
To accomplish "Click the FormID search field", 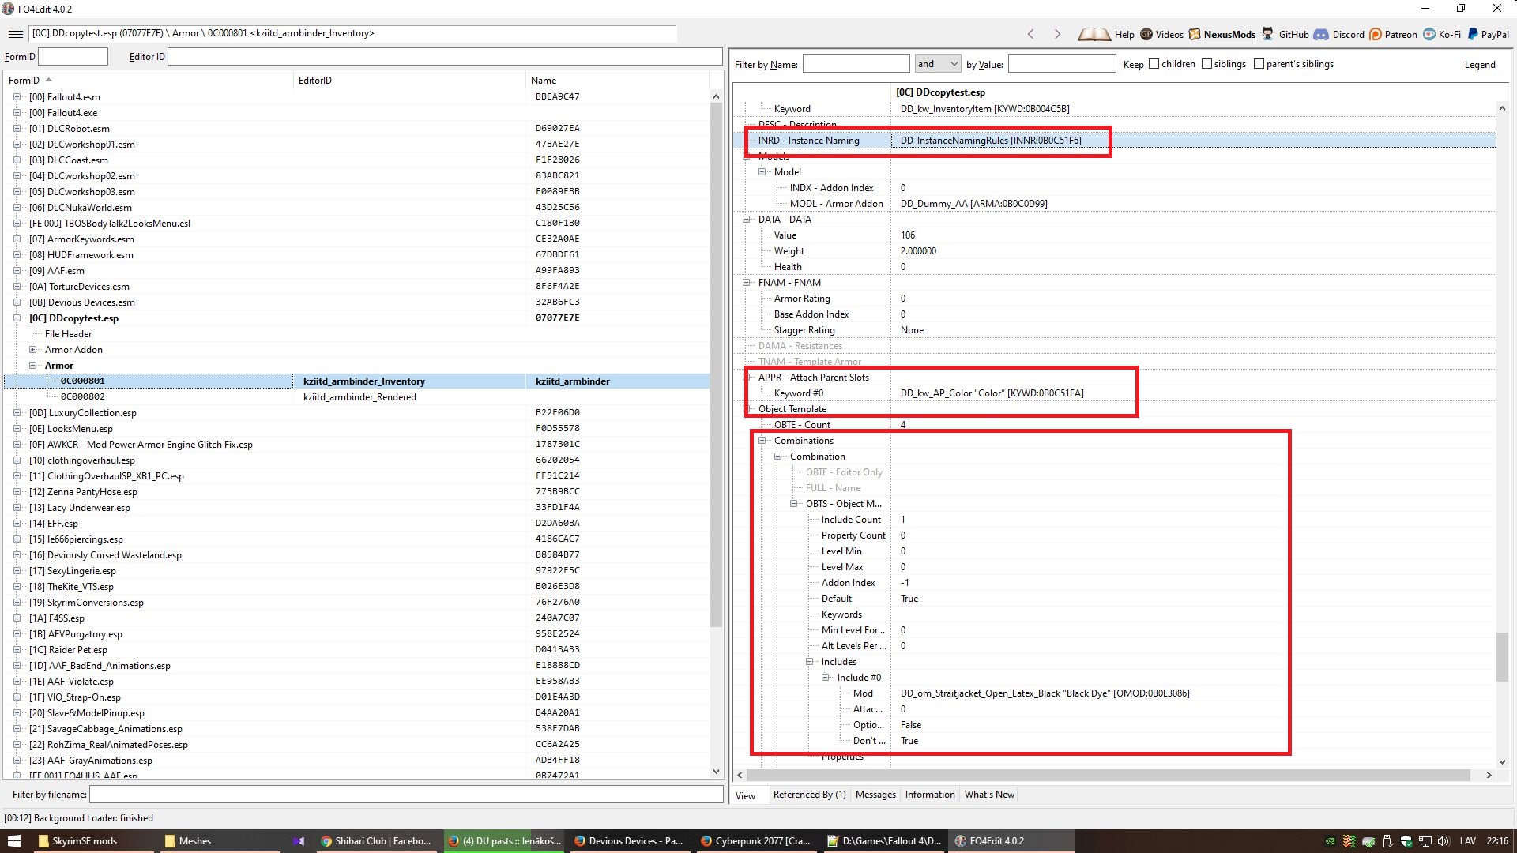I will [73, 57].
